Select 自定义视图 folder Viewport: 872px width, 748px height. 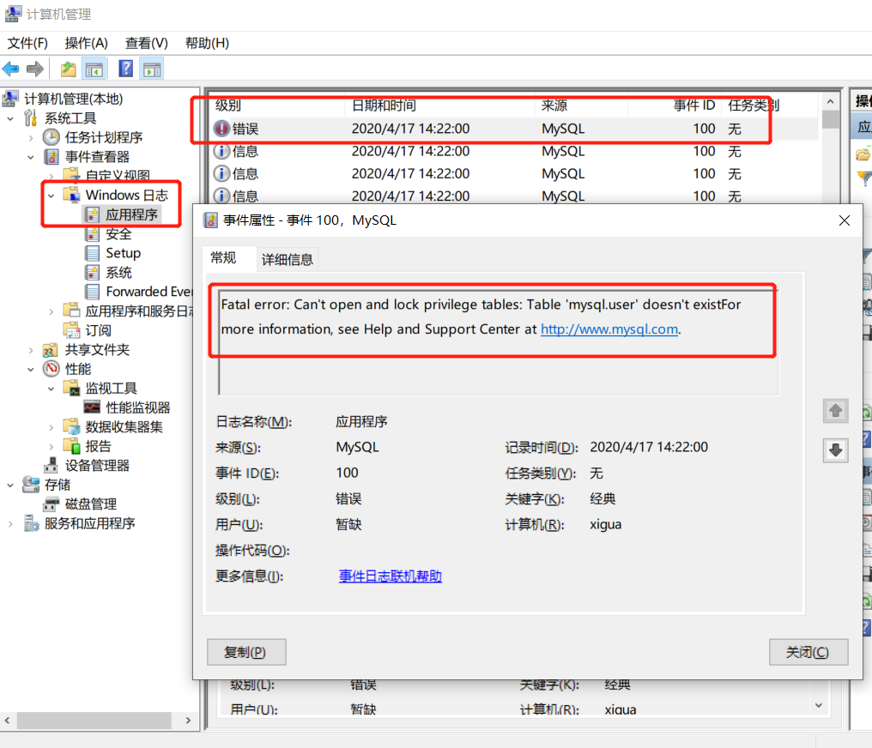[x=118, y=176]
